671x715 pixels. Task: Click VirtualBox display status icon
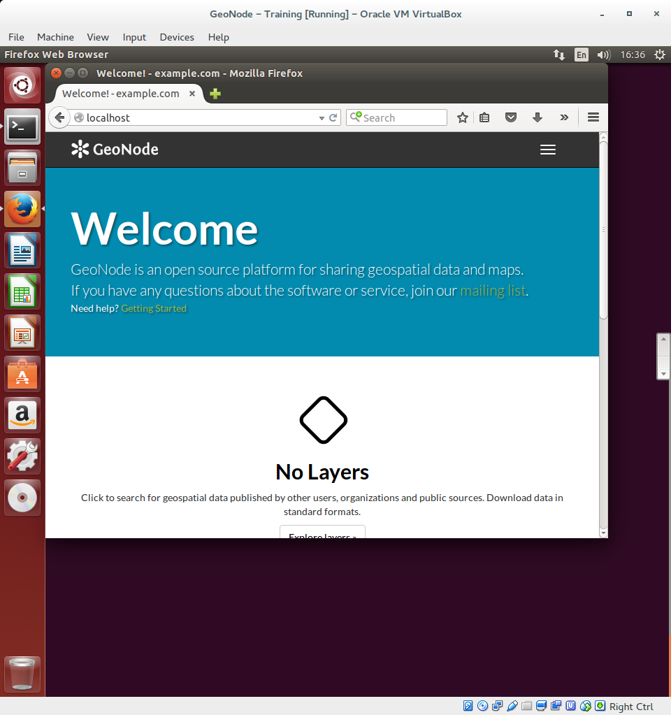point(542,706)
